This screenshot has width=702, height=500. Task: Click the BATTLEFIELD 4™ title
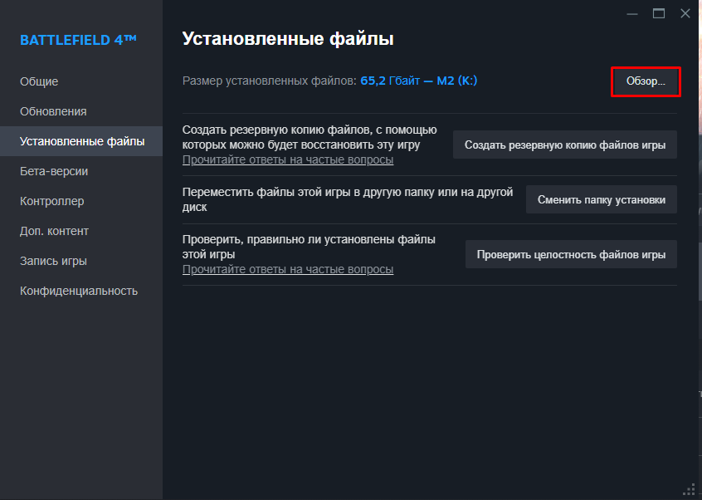[x=78, y=40]
